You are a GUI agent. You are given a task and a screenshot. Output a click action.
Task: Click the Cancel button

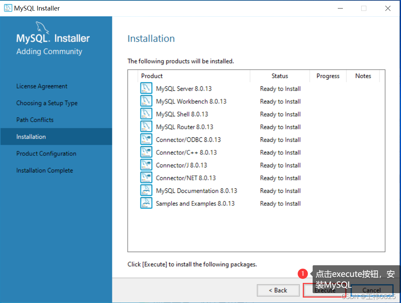(371, 290)
